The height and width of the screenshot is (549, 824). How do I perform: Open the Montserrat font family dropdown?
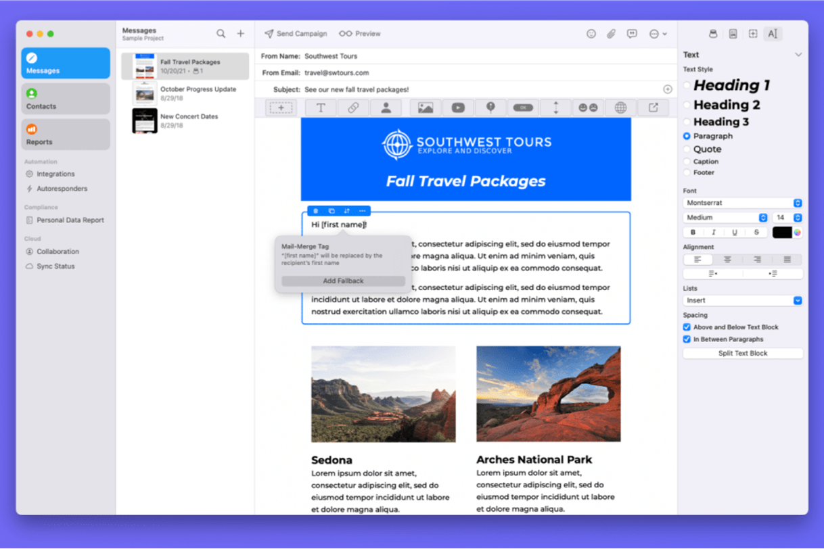[743, 203]
